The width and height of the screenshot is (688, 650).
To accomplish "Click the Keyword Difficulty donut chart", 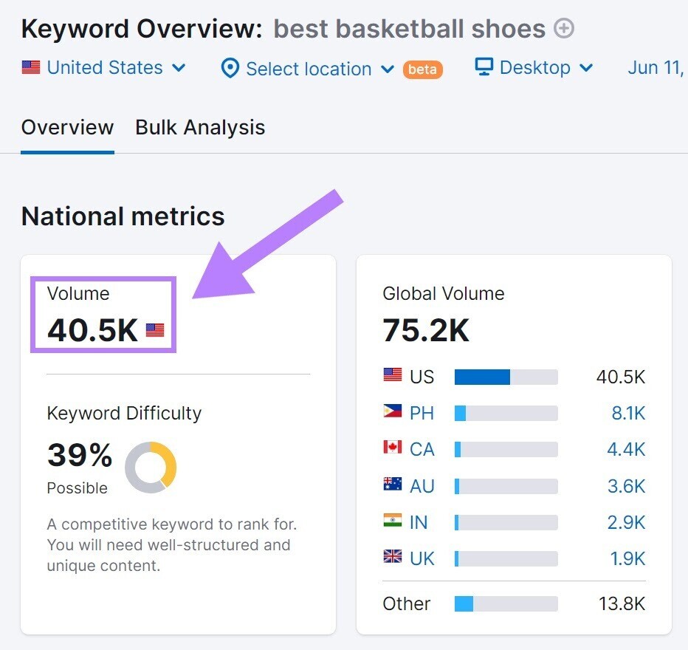I will [152, 467].
